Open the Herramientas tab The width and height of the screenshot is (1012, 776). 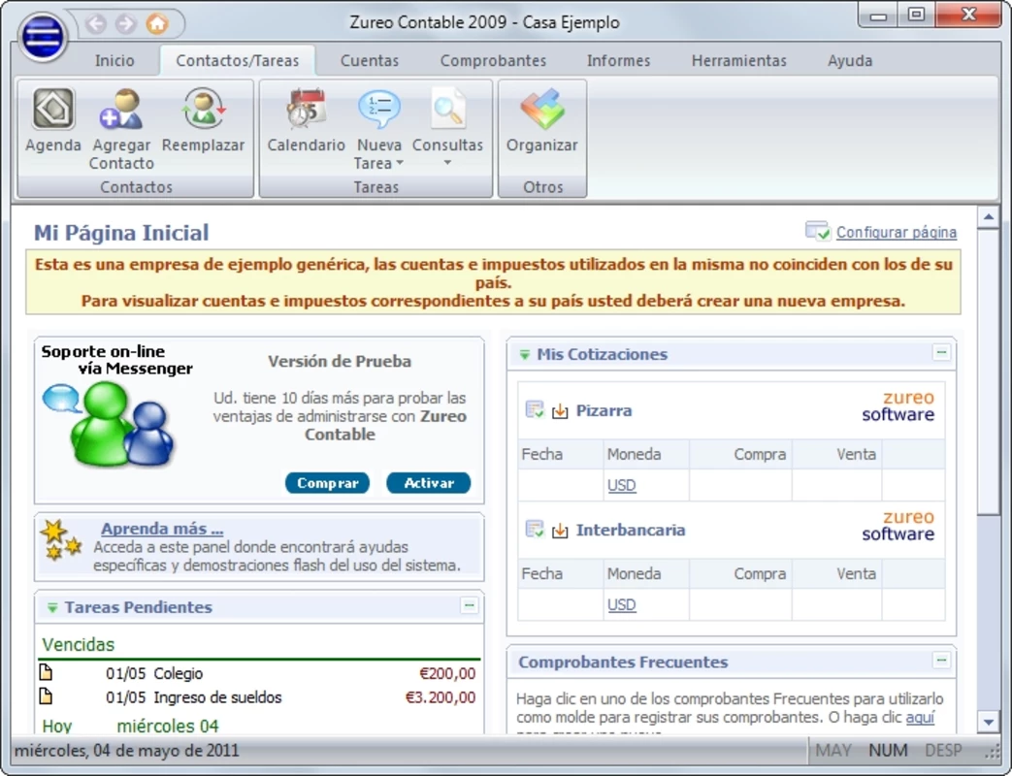point(739,61)
